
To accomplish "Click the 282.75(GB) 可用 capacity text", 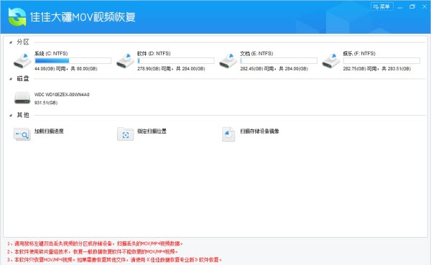I will coord(377,69).
